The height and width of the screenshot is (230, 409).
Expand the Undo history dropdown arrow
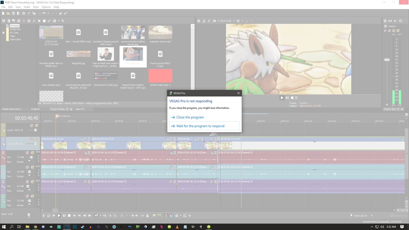(x=48, y=13)
